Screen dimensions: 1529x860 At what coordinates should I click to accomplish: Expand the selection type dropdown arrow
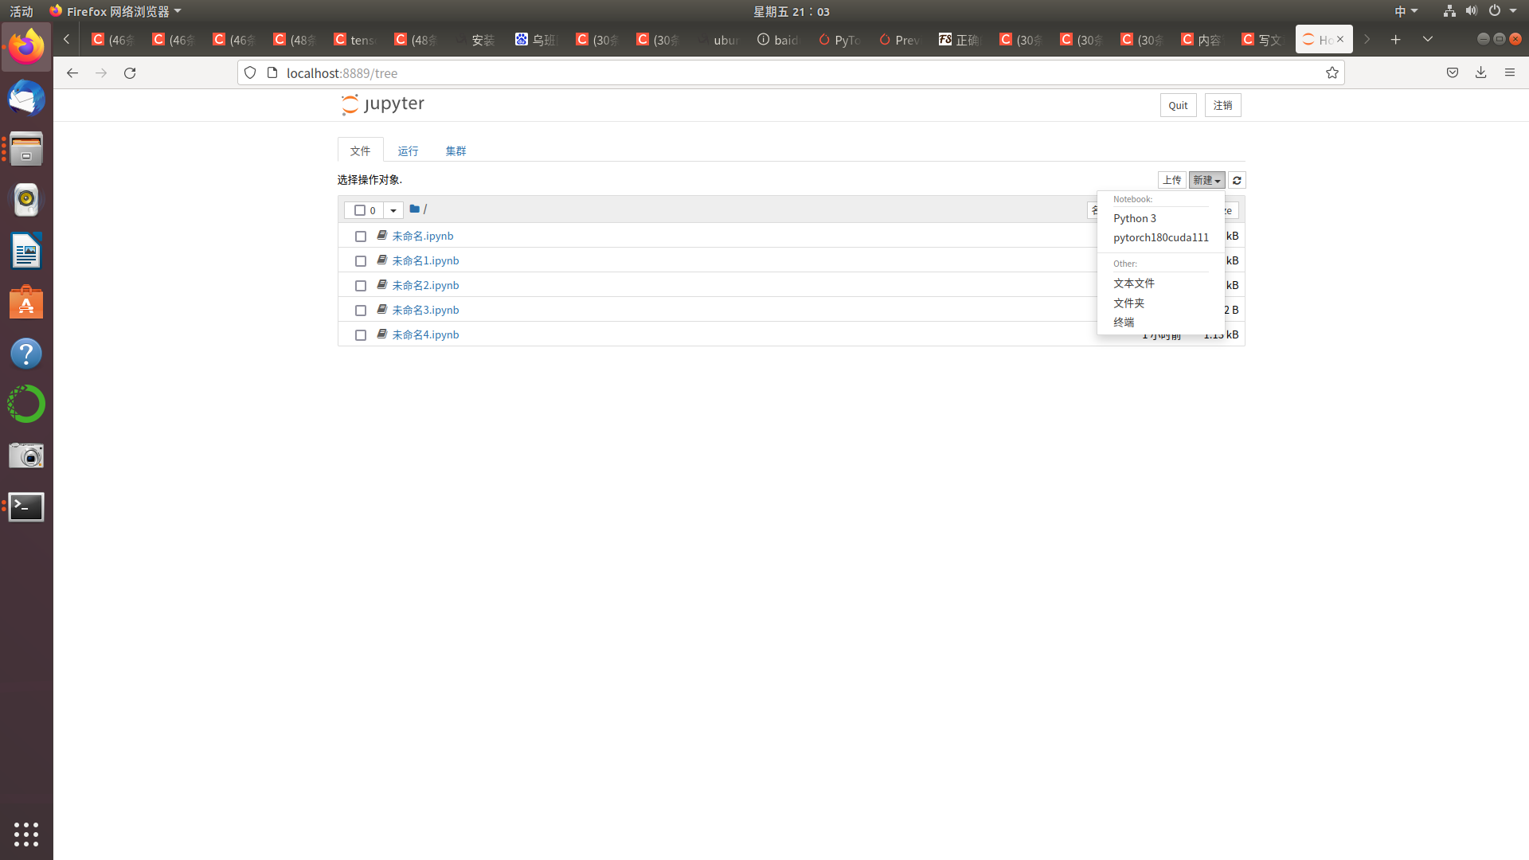pyautogui.click(x=393, y=210)
